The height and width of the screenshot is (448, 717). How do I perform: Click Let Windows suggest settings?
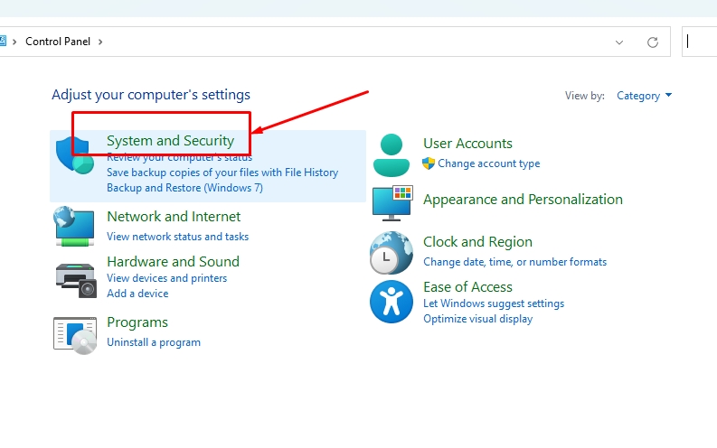494,303
